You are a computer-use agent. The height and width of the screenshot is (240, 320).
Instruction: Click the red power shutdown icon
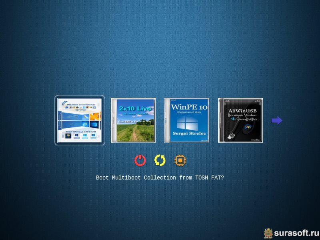click(x=140, y=160)
